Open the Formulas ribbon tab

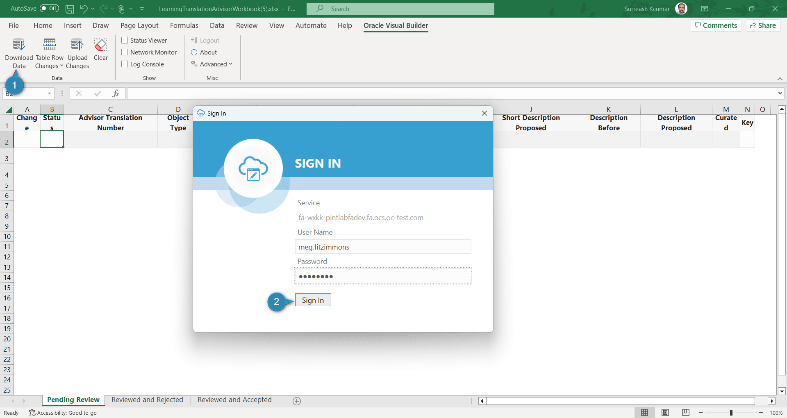click(x=184, y=25)
